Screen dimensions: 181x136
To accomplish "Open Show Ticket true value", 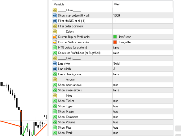I will 143,101.
